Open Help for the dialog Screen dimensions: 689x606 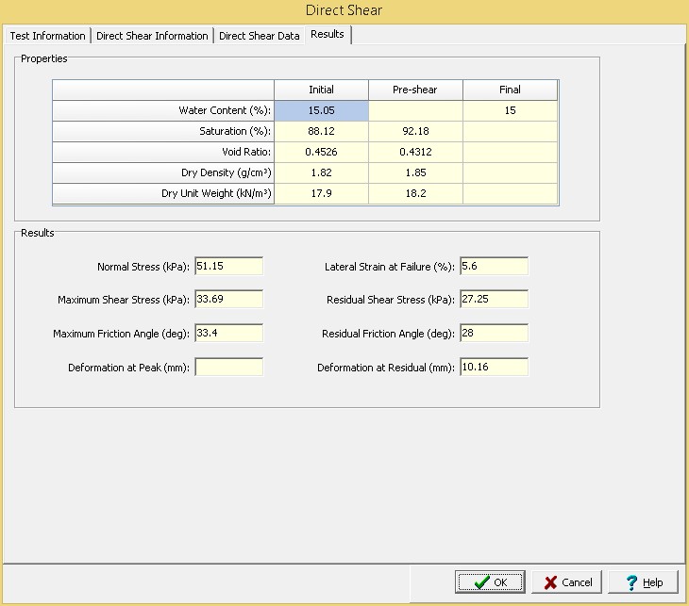[643, 582]
